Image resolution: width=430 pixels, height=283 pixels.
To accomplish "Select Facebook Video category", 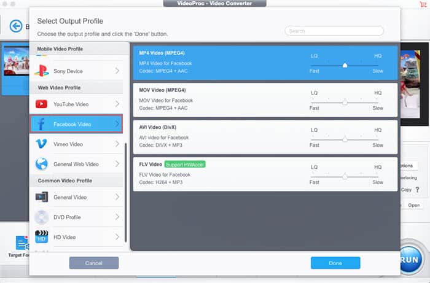I will point(77,124).
